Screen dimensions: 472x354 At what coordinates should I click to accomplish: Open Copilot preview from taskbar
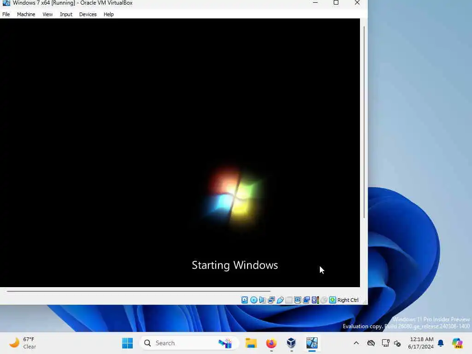click(457, 343)
